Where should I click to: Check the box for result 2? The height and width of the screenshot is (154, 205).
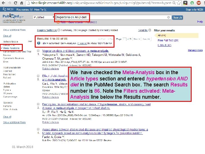(38, 76)
